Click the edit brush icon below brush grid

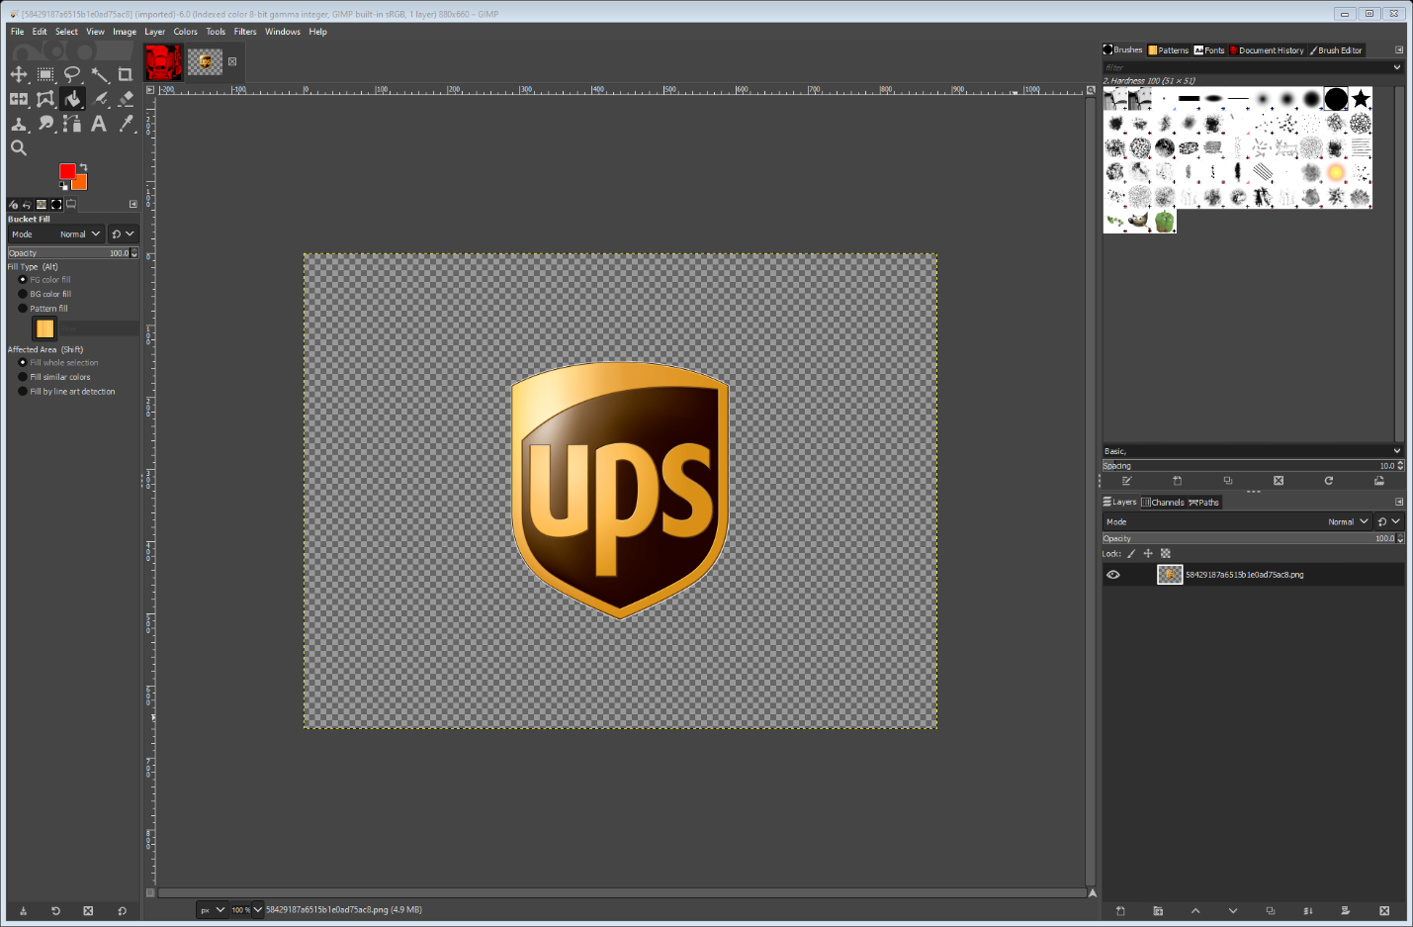point(1126,481)
